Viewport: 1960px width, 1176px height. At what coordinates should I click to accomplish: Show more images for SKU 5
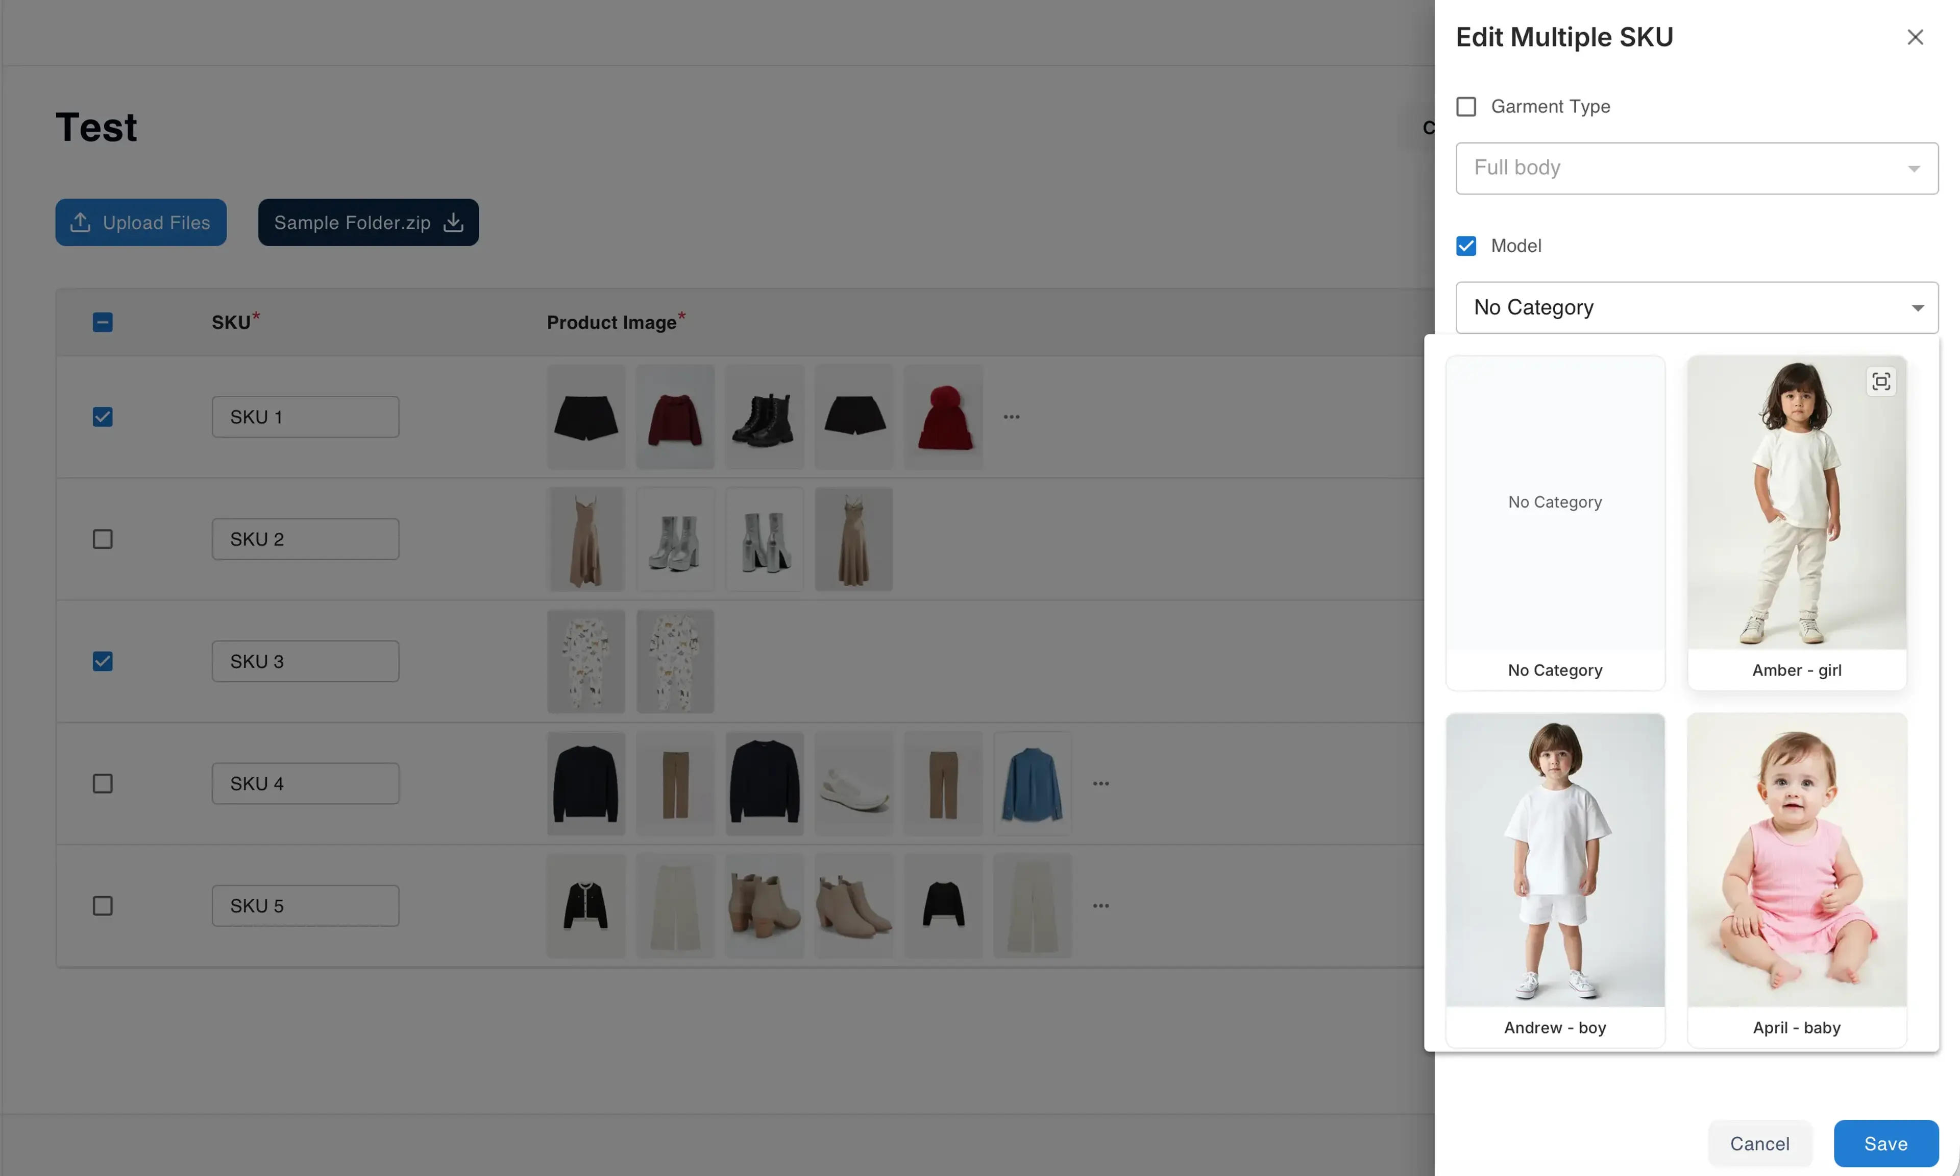coord(1101,906)
